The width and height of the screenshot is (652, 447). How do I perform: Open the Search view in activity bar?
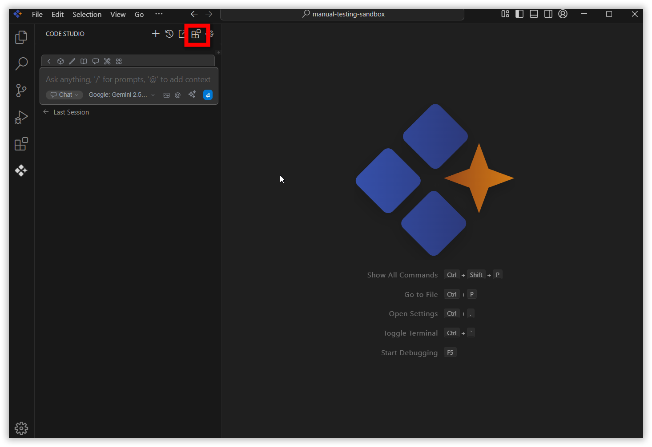(21, 64)
